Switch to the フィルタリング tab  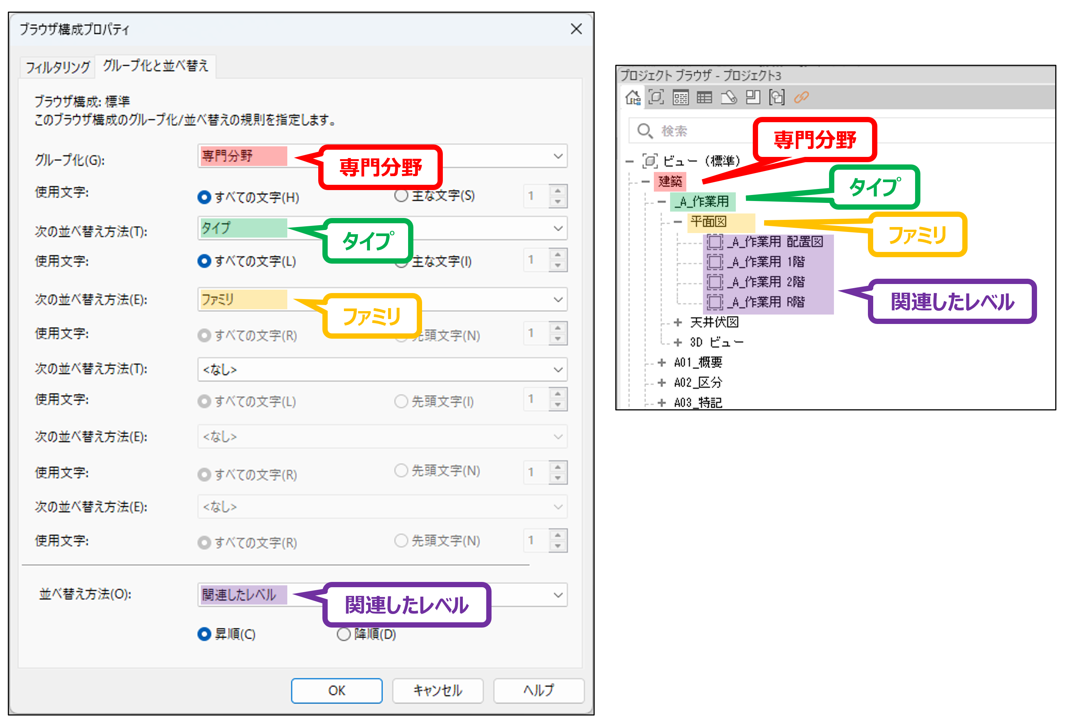coord(58,67)
